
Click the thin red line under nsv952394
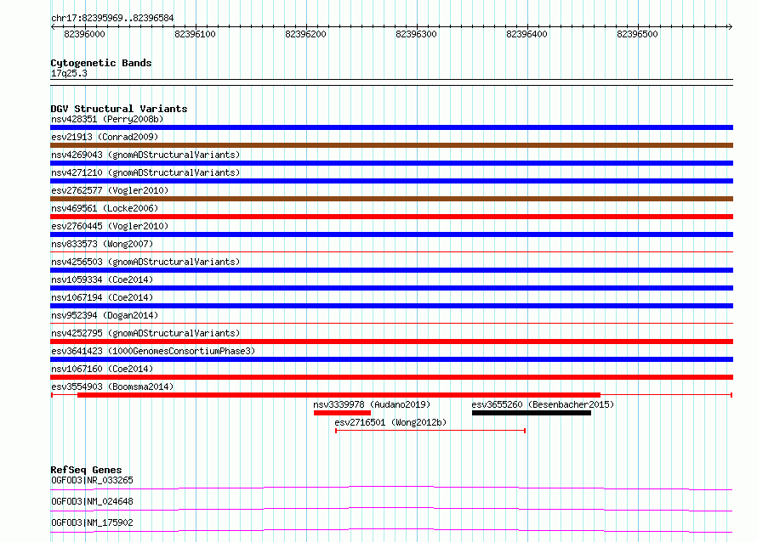pos(391,323)
